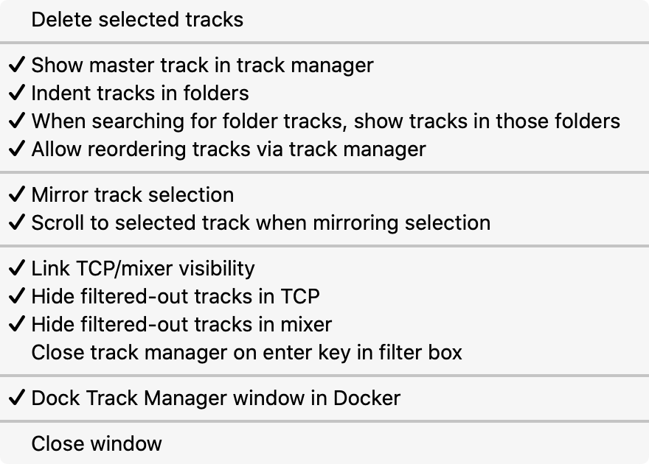Choose Close window from the menu

[96, 443]
